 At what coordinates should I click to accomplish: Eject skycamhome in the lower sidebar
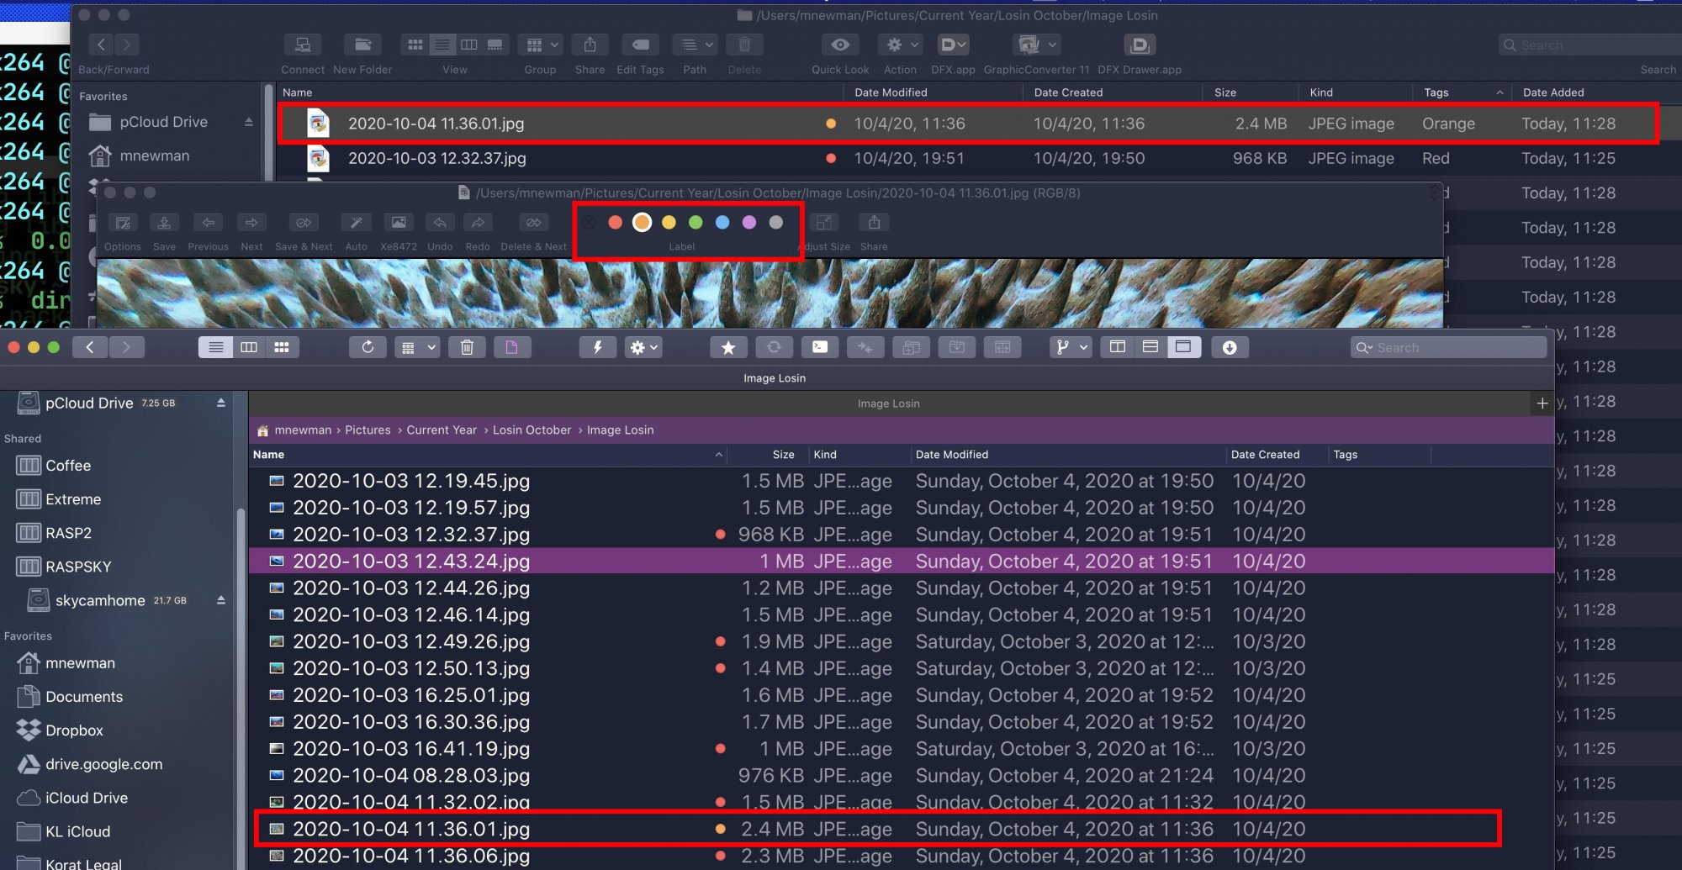tap(221, 600)
